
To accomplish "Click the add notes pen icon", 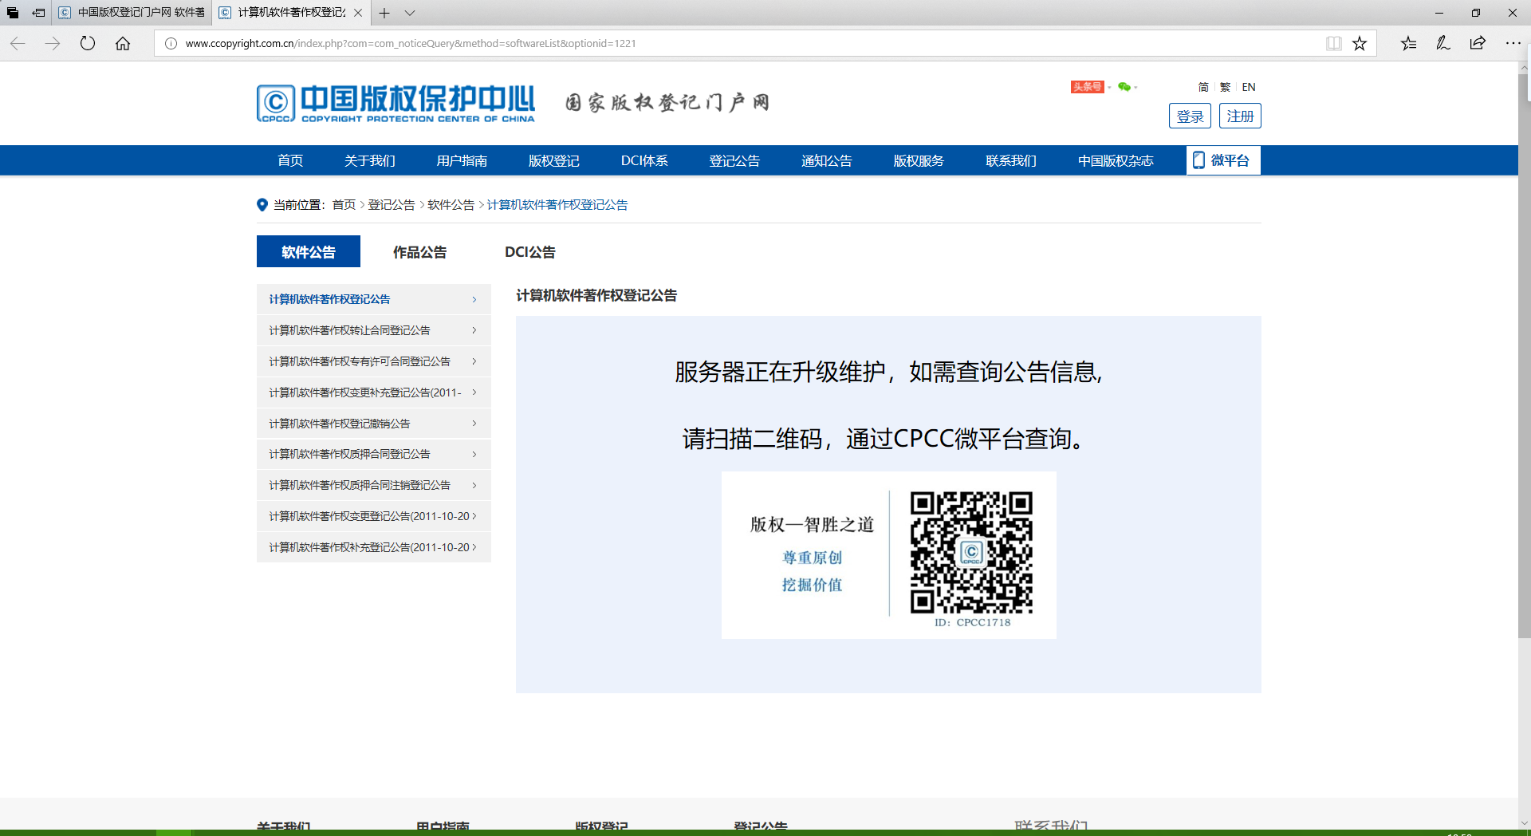I will 1442,43.
